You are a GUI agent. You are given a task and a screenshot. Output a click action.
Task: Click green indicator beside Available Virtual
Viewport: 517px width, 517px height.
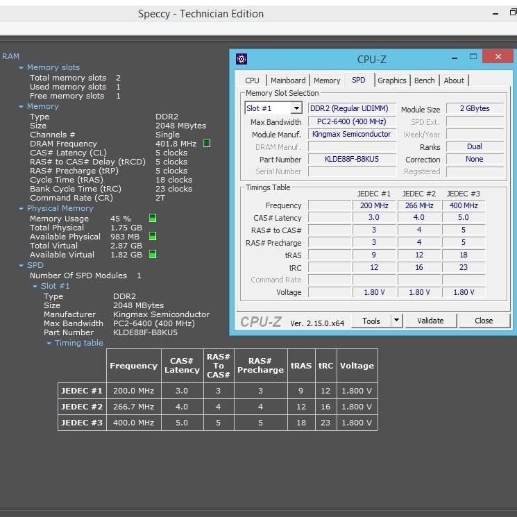153,254
